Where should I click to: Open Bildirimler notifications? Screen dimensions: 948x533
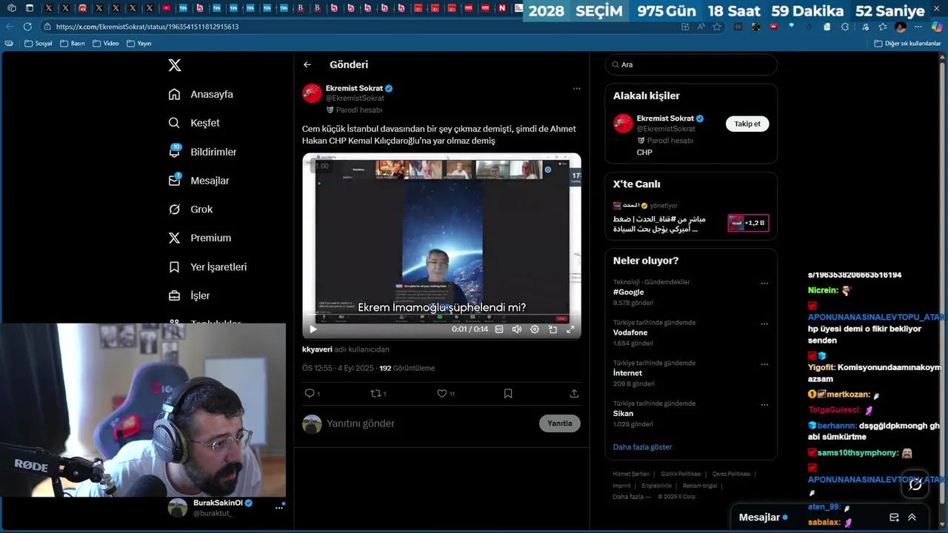[x=203, y=152]
